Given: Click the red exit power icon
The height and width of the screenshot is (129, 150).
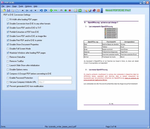Looking at the screenshot, I should pyautogui.click(x=98, y=10).
